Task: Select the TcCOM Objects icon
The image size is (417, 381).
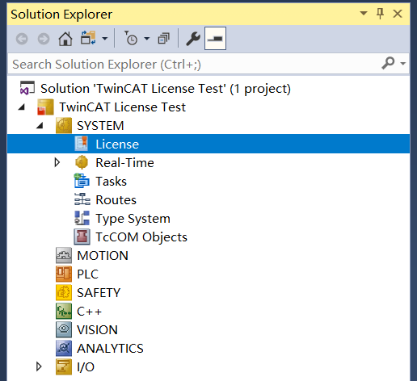Action: click(82, 237)
